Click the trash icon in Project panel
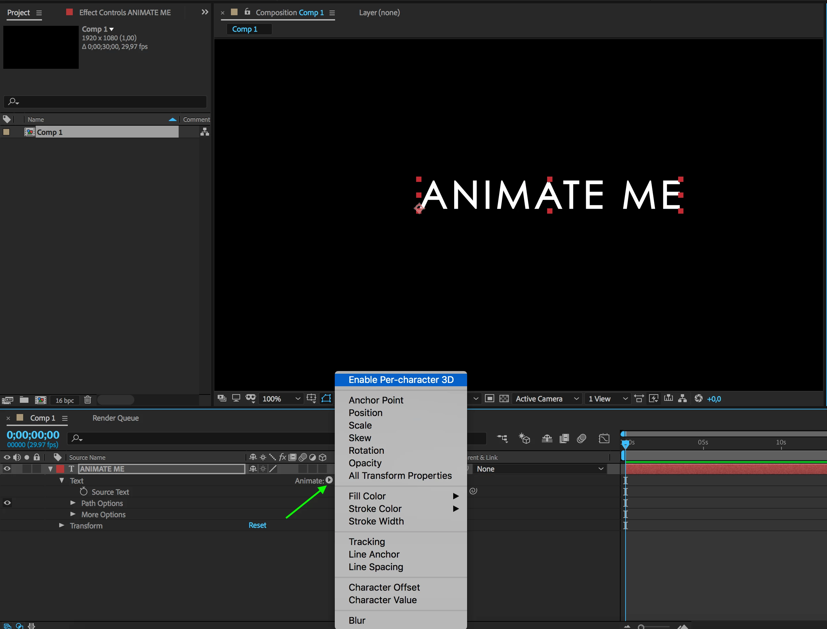827x629 pixels. 88,400
